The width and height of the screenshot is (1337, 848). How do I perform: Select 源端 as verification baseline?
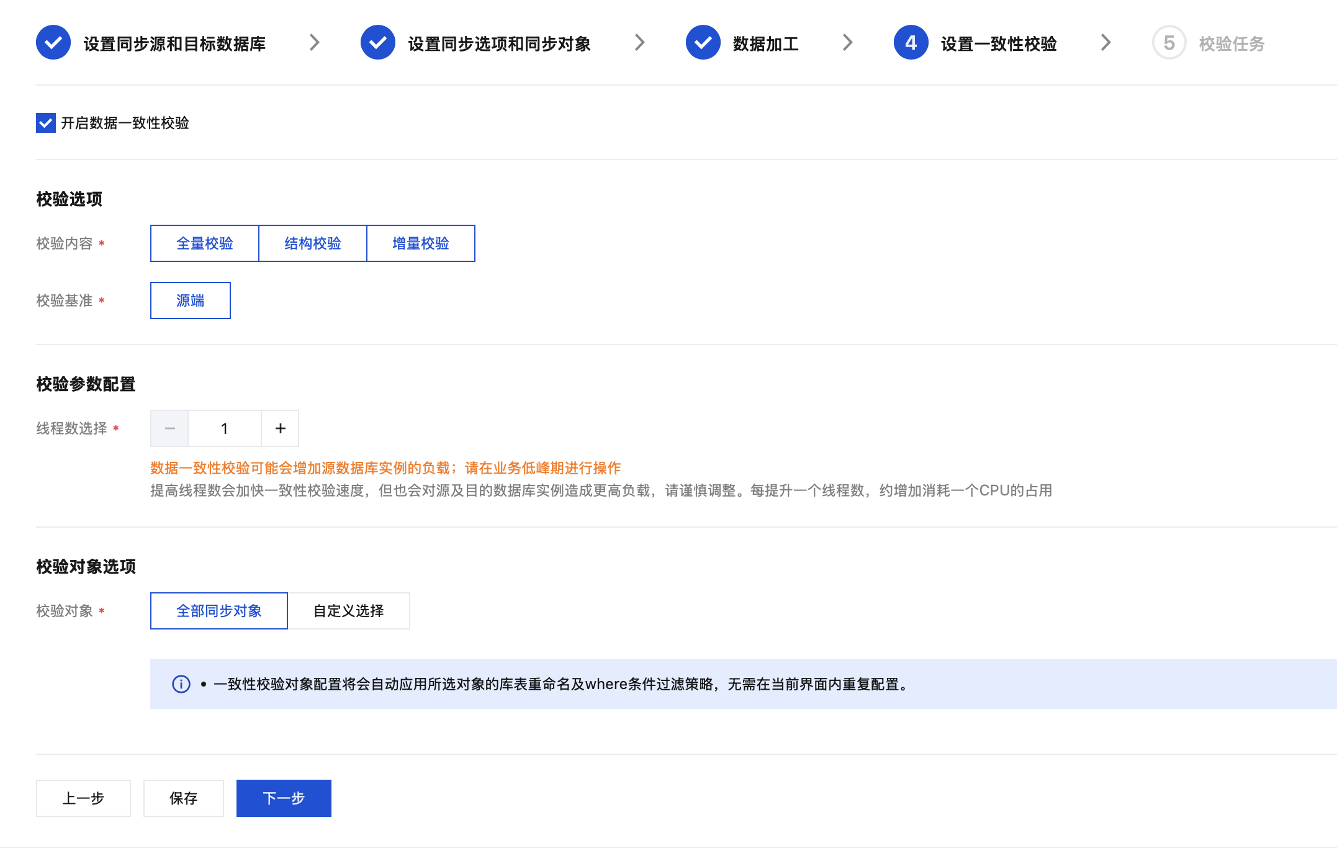[190, 300]
